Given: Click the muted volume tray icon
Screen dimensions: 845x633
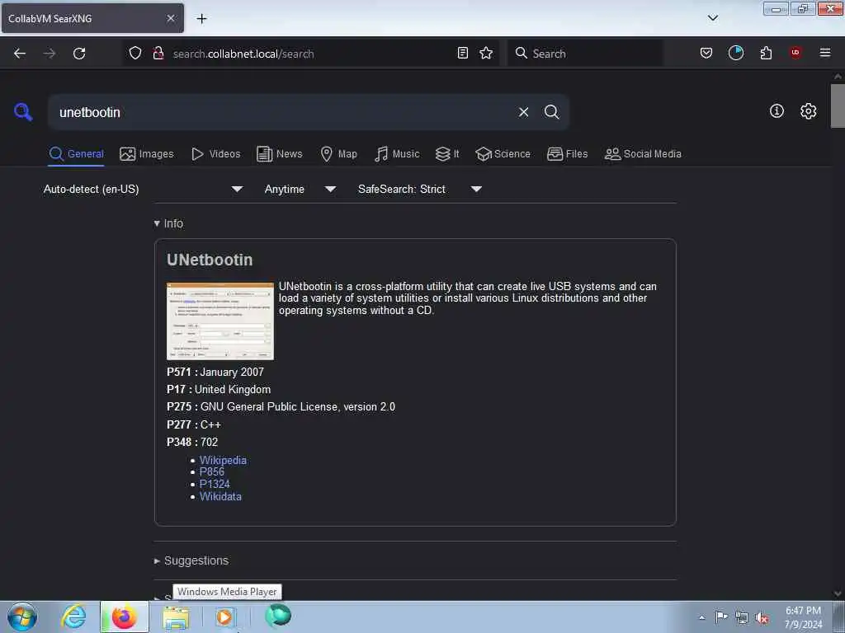Looking at the screenshot, I should pos(762,618).
